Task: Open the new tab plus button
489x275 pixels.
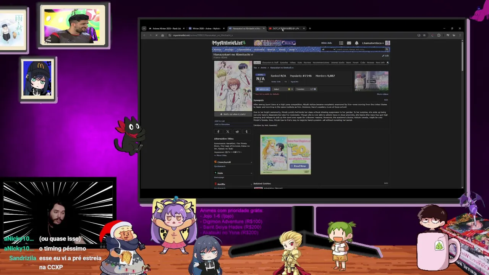Action: [x=310, y=28]
